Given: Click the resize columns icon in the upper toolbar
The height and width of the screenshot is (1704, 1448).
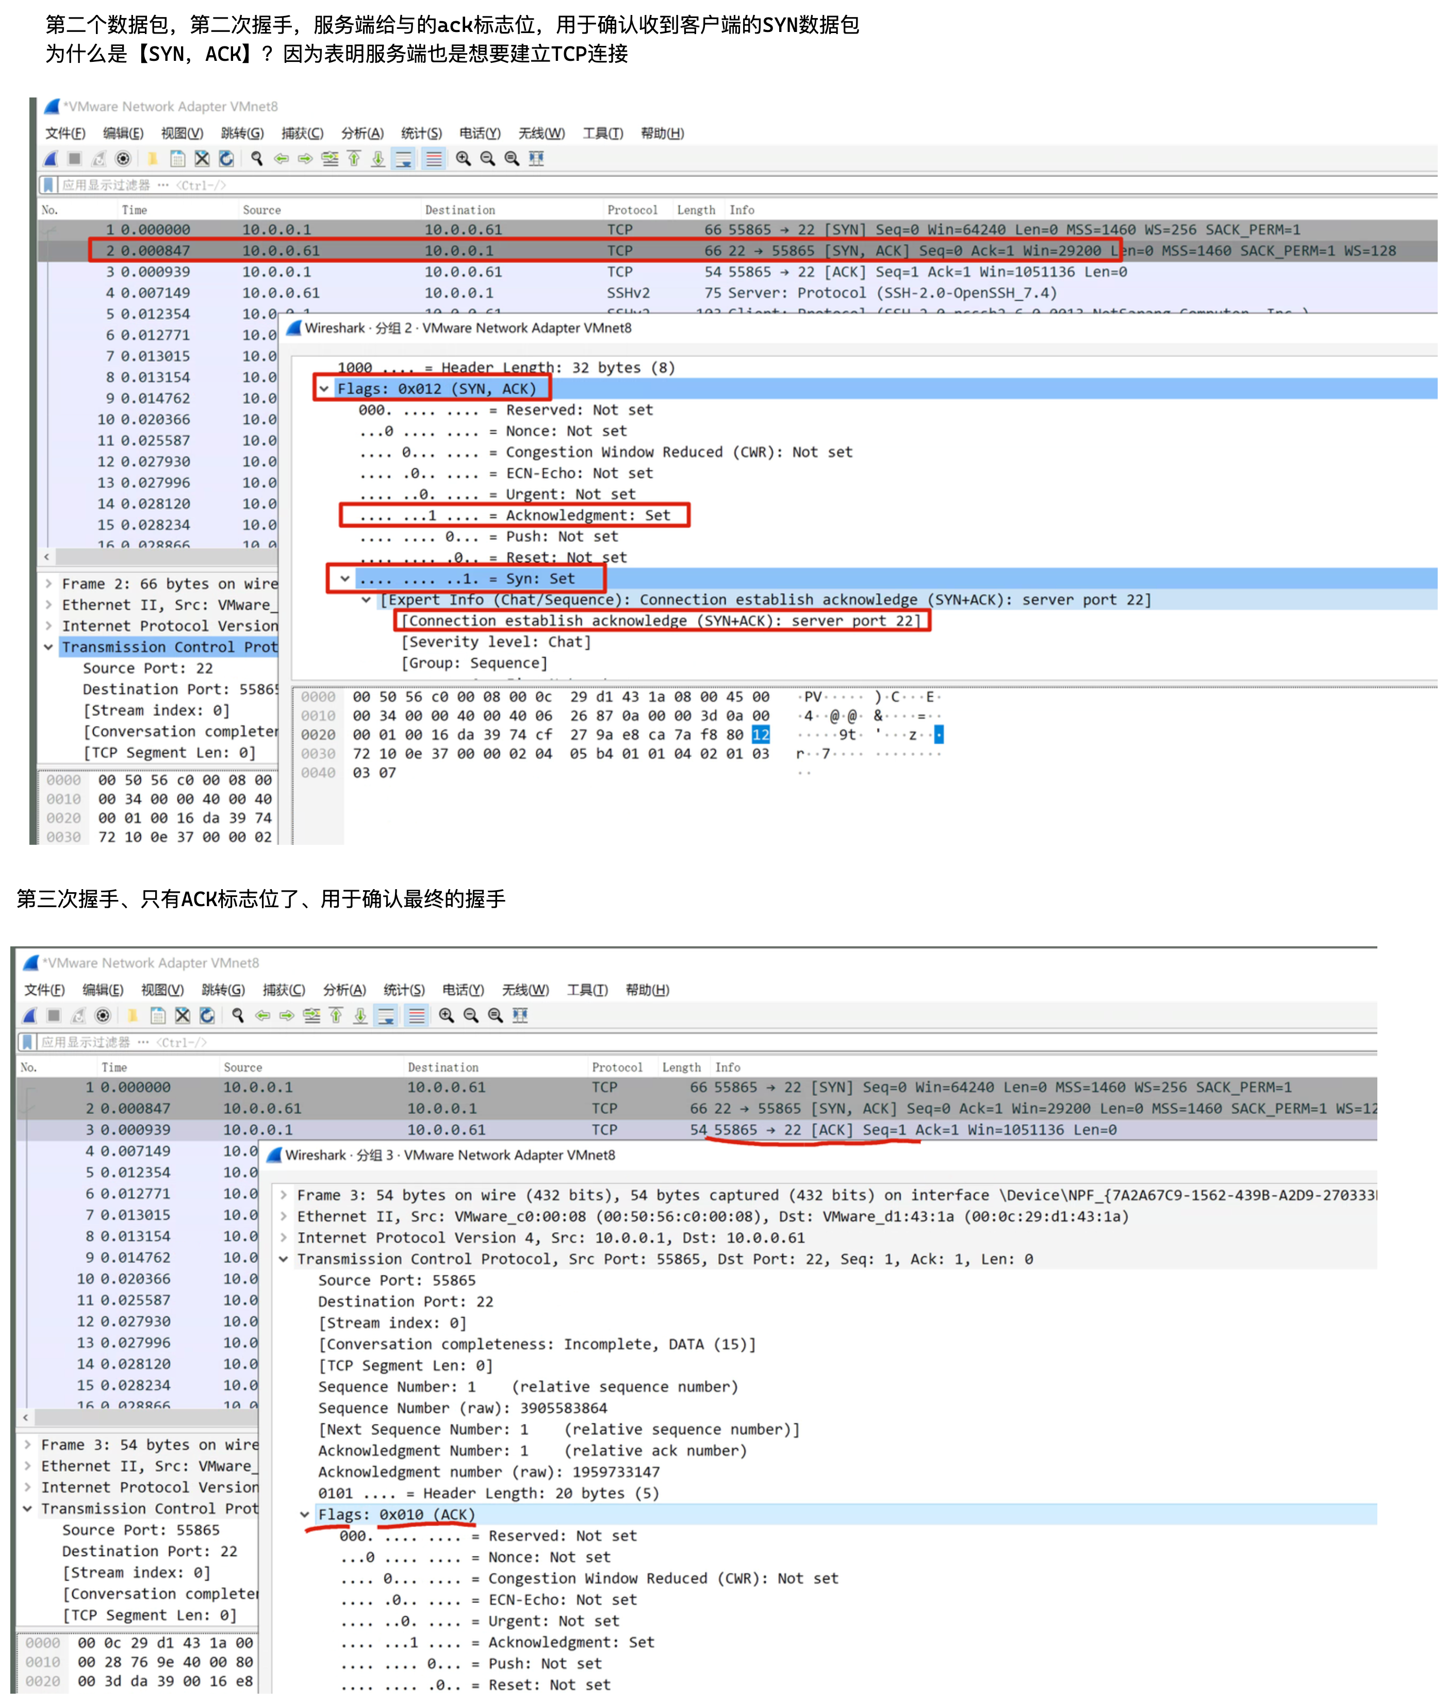Looking at the screenshot, I should (x=536, y=159).
